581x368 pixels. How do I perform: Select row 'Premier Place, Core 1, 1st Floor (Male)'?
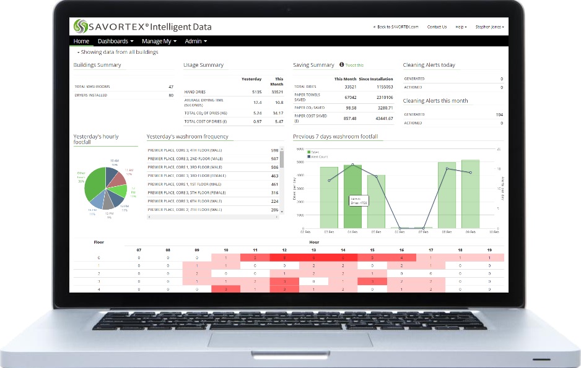(x=213, y=184)
